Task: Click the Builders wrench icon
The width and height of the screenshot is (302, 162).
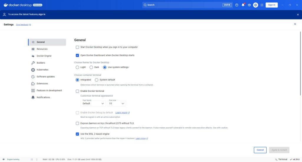Action: click(33, 63)
